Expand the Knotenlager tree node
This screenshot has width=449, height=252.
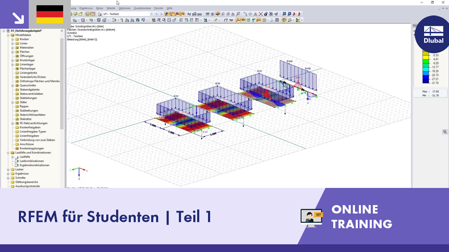point(13,60)
